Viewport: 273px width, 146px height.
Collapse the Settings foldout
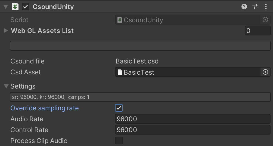coord(6,86)
